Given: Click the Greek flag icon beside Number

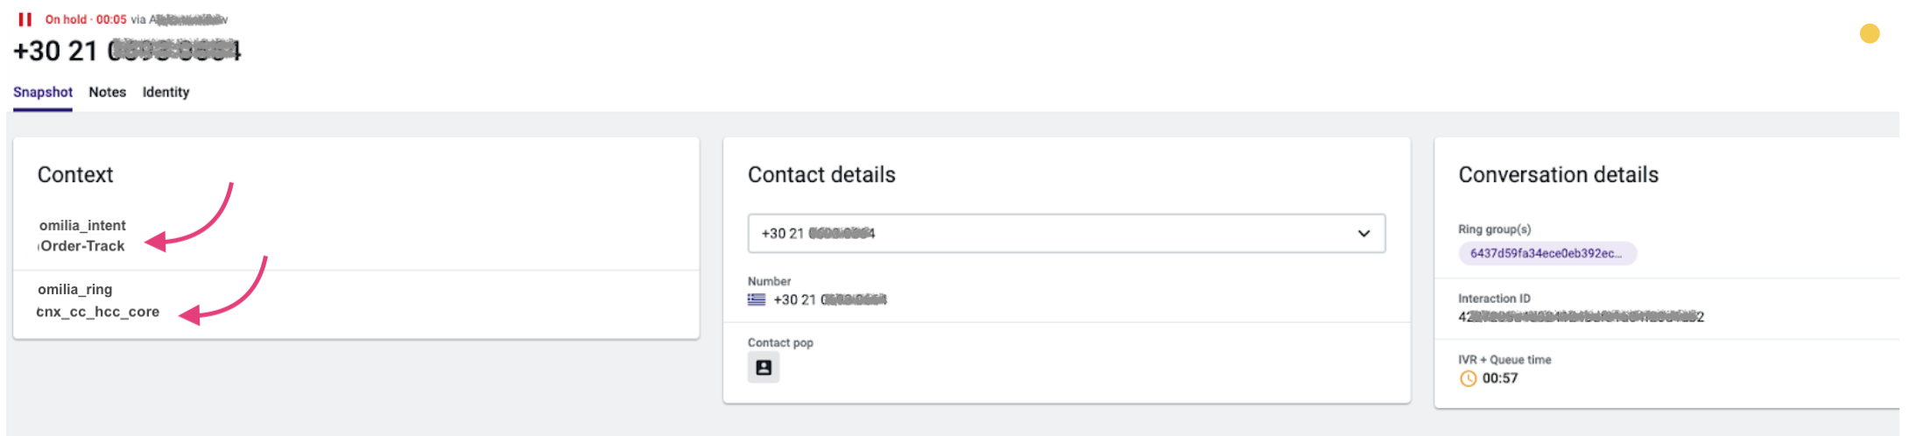Looking at the screenshot, I should pyautogui.click(x=757, y=299).
